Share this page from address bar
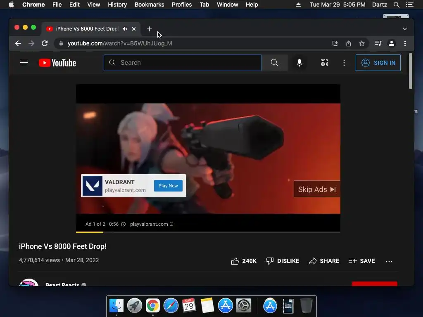The width and height of the screenshot is (423, 317). coord(349,43)
